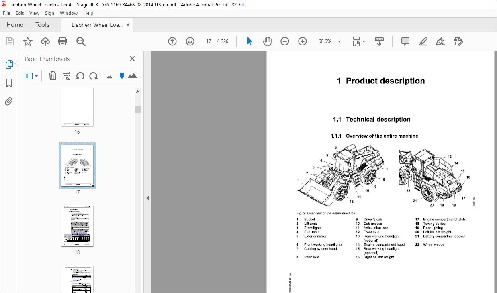Click the page number input field
This screenshot has width=497, height=293.
point(209,41)
